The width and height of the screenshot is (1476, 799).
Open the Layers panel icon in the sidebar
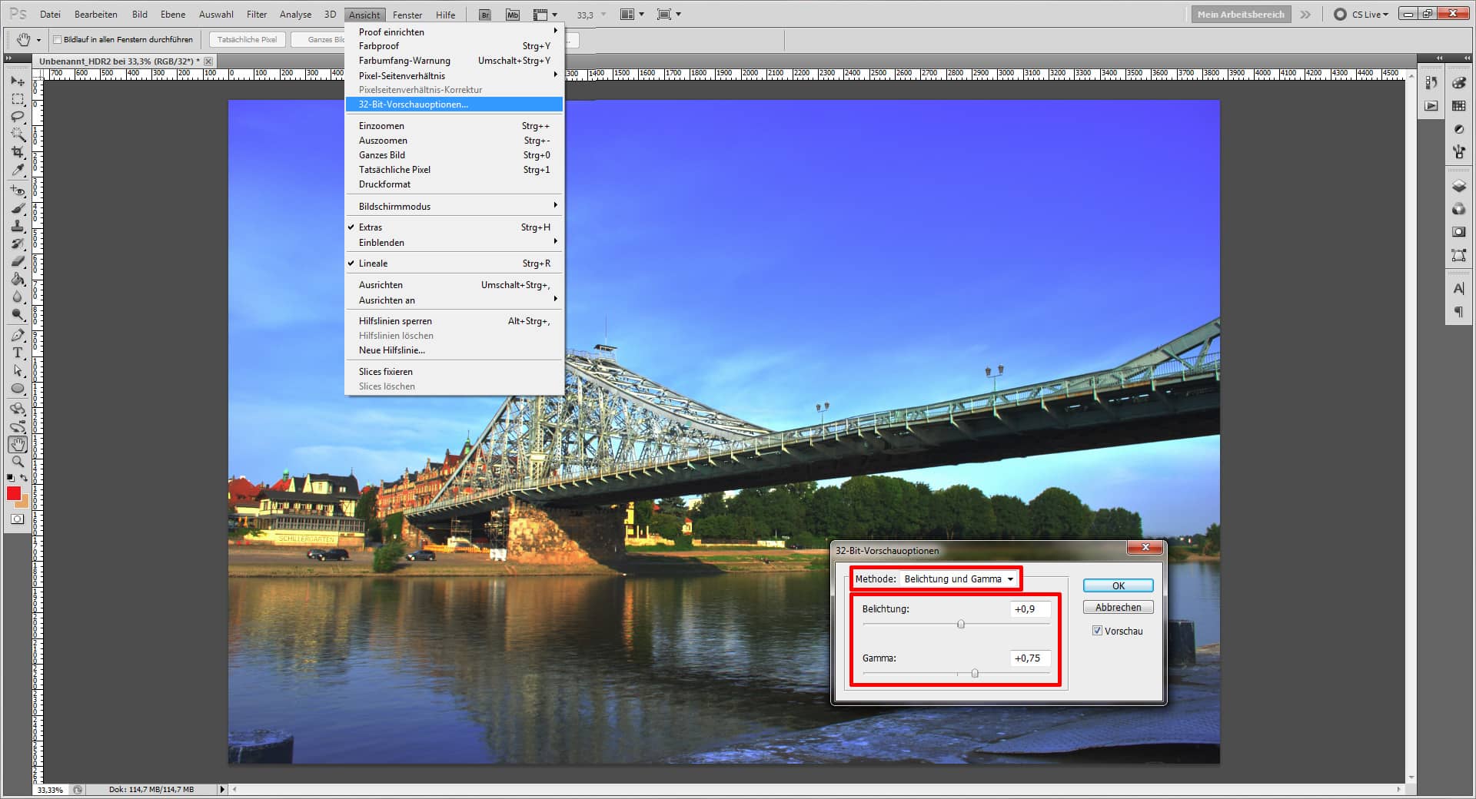[1458, 187]
